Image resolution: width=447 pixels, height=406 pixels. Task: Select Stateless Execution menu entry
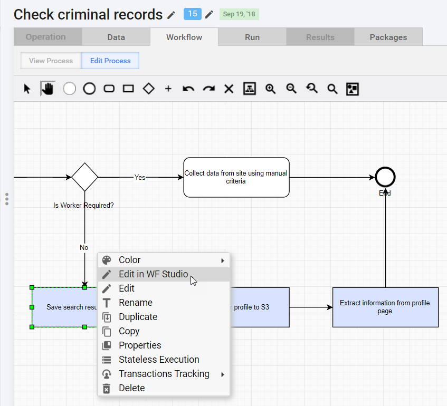164,360
